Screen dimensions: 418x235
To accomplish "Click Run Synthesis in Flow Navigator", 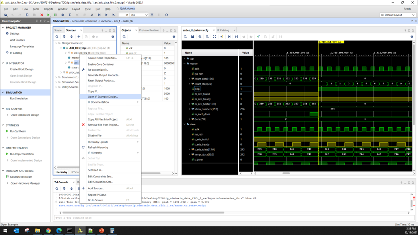I will 18,131.
